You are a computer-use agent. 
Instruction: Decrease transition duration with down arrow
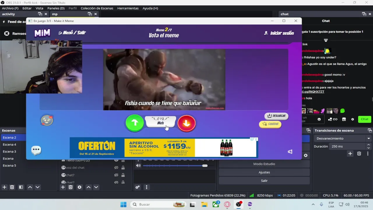369,148
